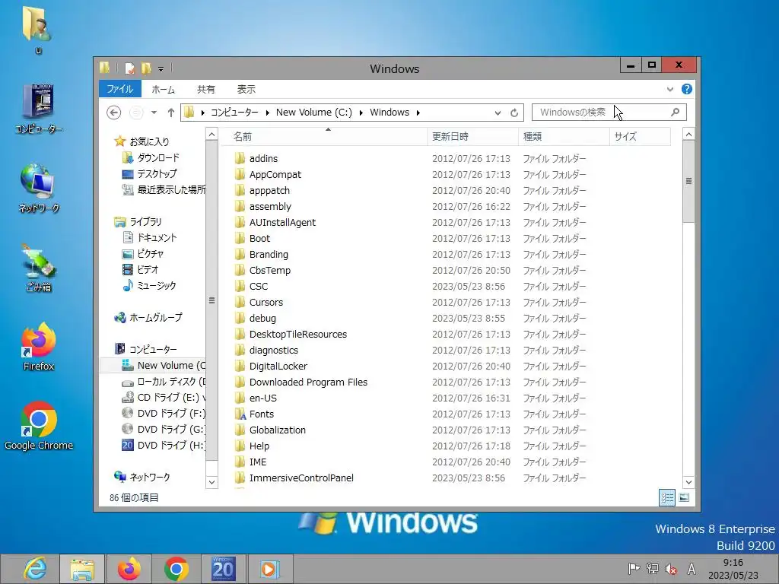Viewport: 779px width, 584px height.
Task: Sort by the 種類 column header
Action: point(564,137)
